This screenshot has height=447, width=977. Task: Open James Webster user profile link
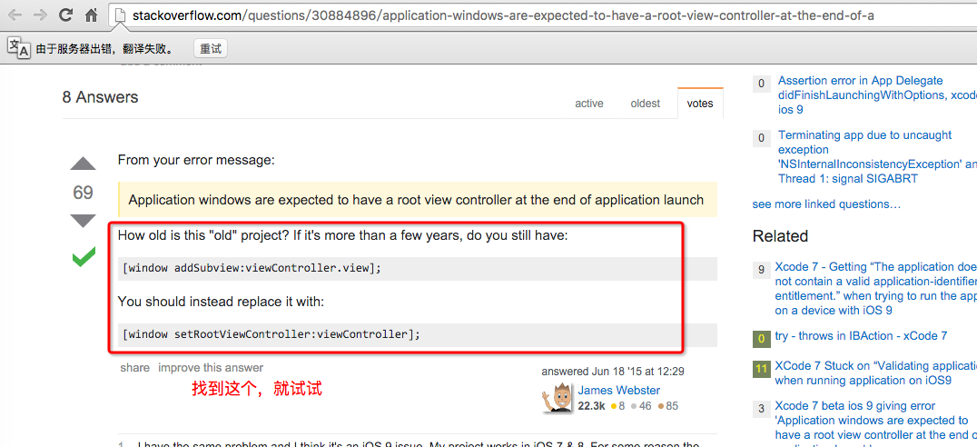[x=618, y=391]
